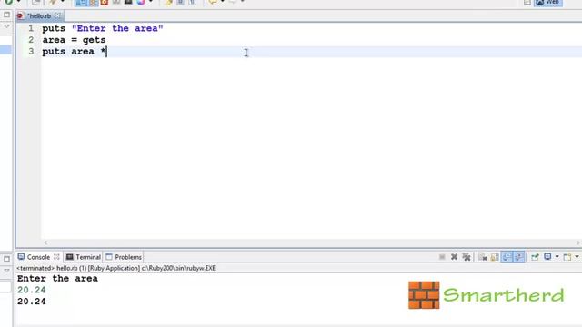Remove the terminated launch with single X
Viewport: 582px width, 327px height.
[454, 257]
